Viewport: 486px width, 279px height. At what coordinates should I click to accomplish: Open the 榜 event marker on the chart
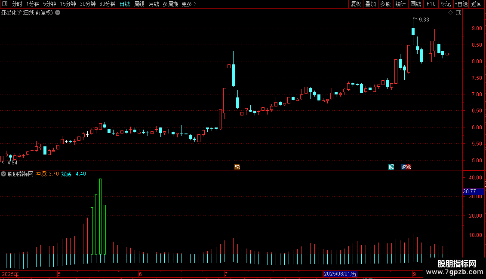[x=237, y=167]
